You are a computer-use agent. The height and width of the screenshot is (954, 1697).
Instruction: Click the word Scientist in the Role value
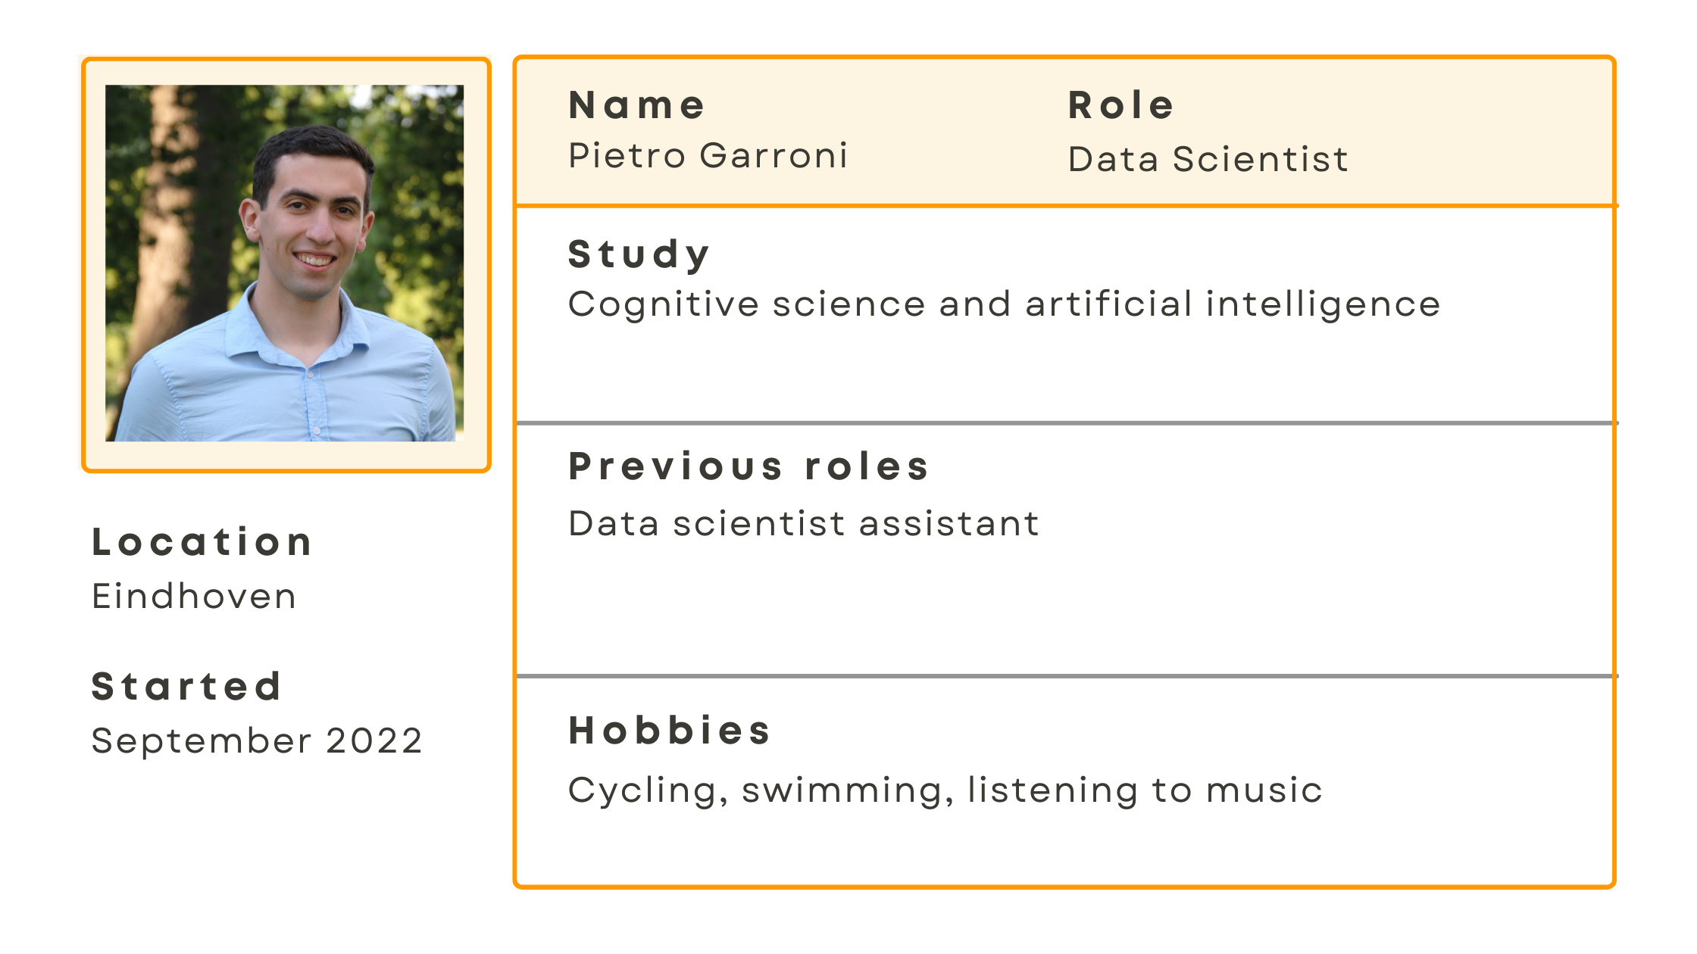[x=1260, y=160]
